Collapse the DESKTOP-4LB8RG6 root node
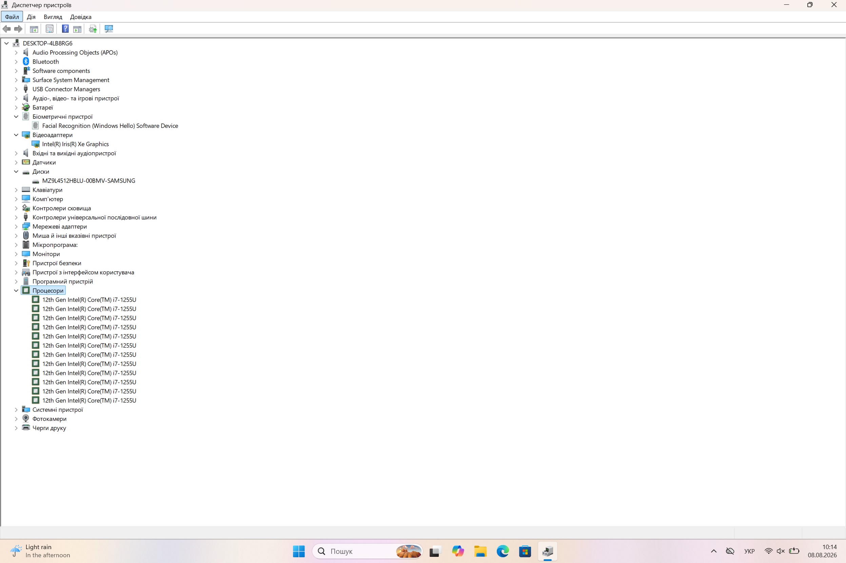This screenshot has height=563, width=846. point(6,43)
